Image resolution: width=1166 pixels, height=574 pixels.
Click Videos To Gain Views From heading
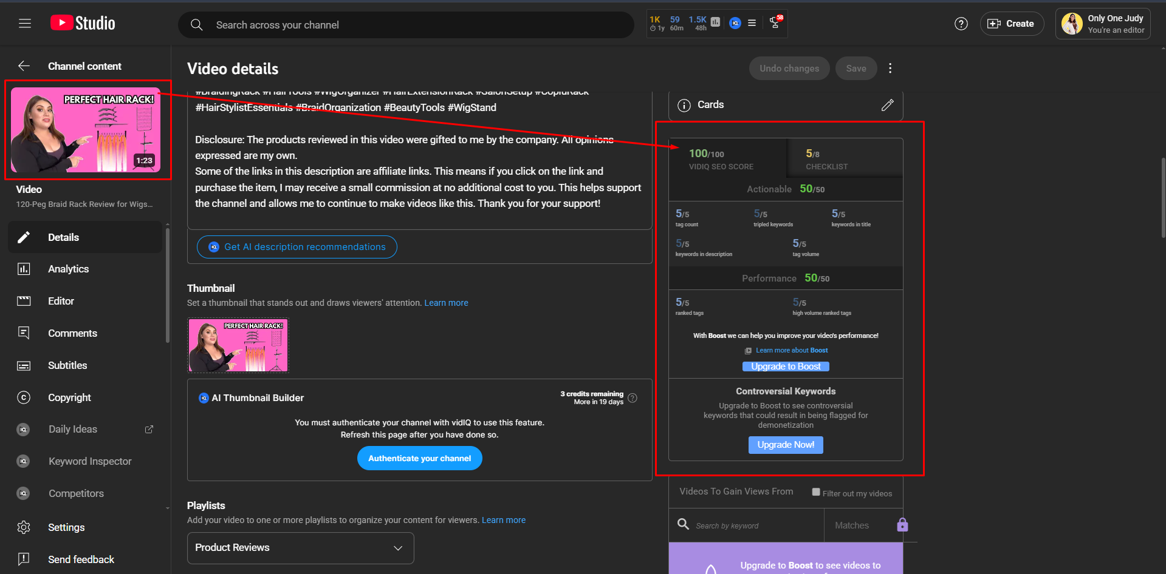pos(736,491)
